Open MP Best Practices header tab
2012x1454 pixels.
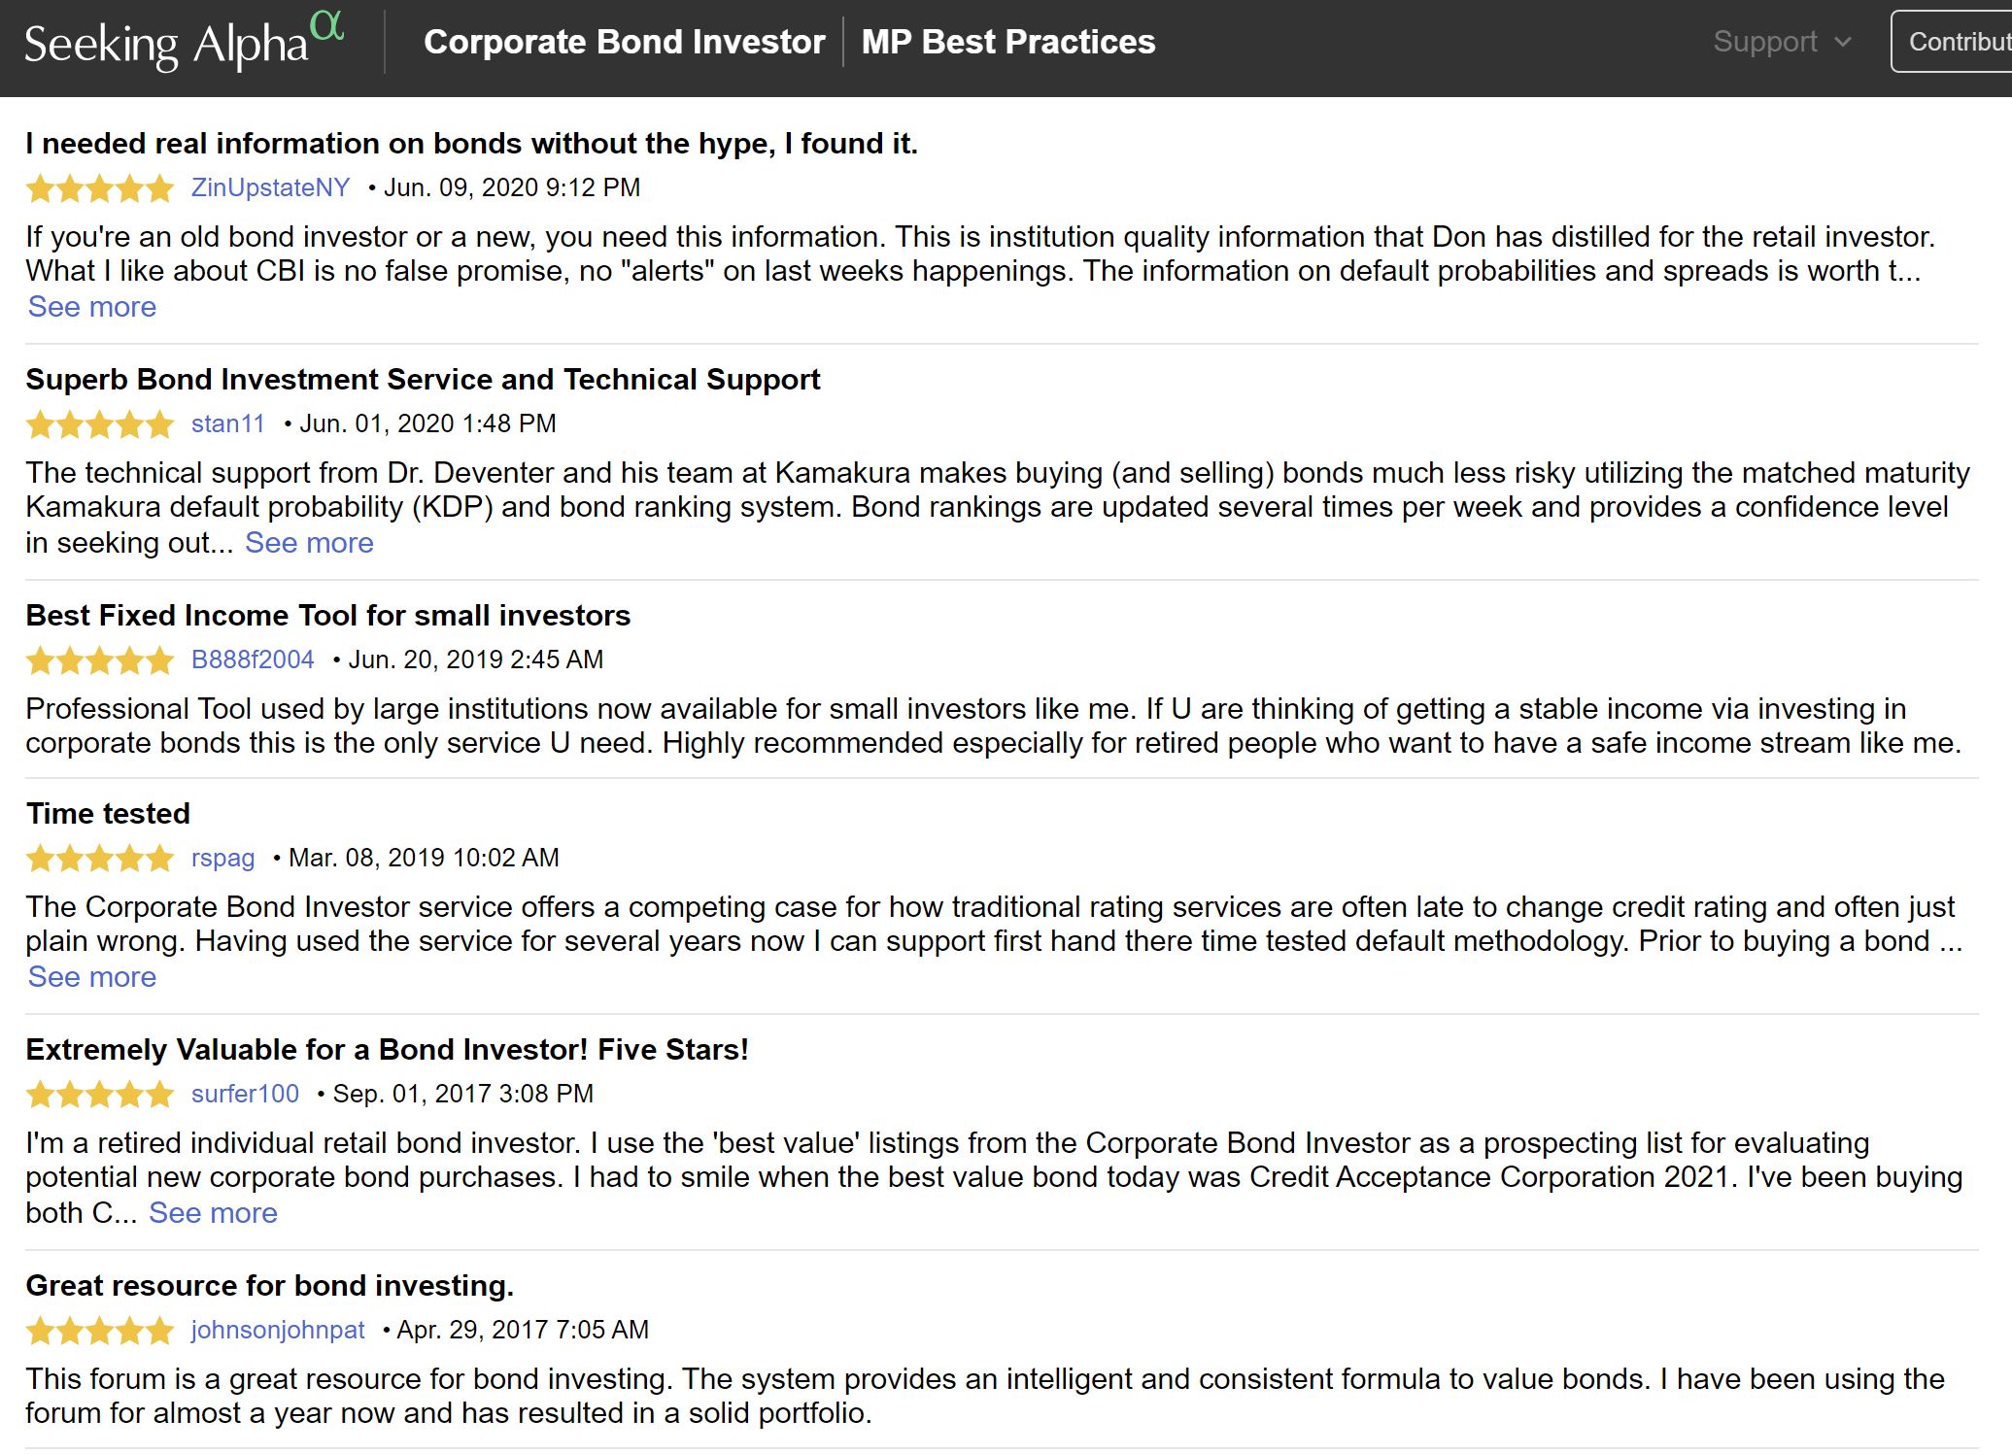point(1008,42)
